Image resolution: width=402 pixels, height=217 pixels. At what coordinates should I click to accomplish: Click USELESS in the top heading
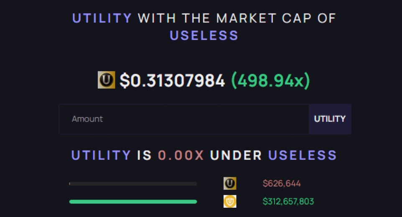tap(204, 36)
